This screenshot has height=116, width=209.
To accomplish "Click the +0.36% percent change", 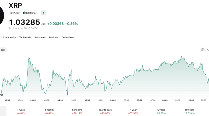I will pyautogui.click(x=71, y=24).
